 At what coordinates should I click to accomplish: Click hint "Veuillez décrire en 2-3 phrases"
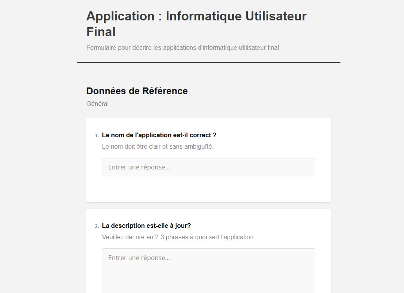click(178, 237)
